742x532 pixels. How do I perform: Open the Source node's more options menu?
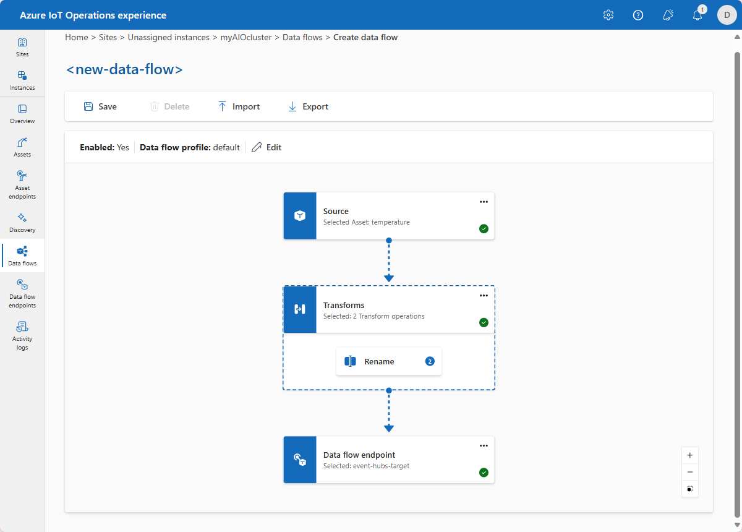click(484, 202)
